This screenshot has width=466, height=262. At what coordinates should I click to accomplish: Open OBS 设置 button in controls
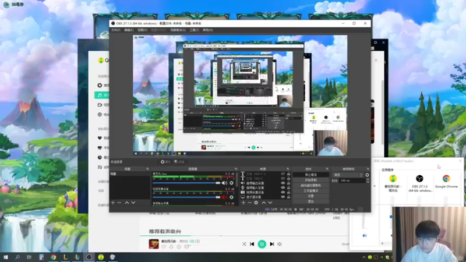311,196
